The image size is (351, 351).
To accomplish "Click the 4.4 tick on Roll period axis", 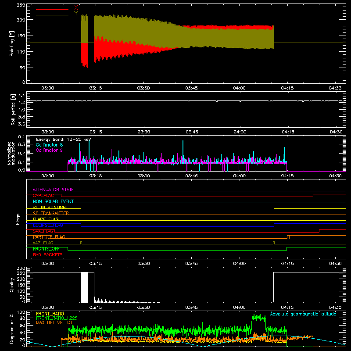I will [21, 95].
